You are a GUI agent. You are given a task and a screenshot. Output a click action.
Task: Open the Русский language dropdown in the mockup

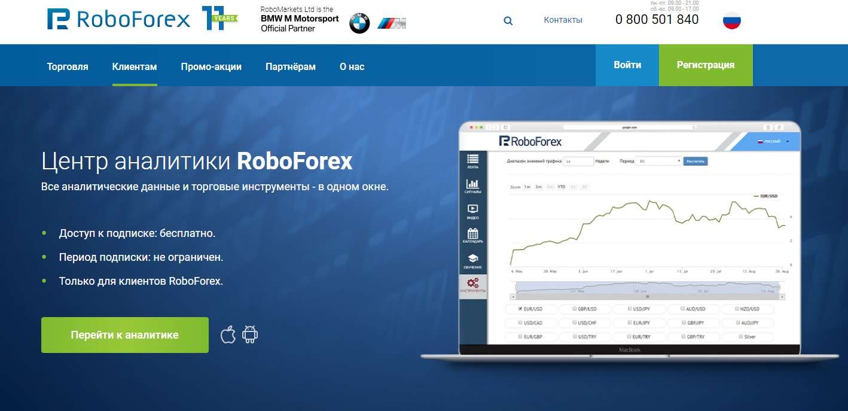click(773, 141)
